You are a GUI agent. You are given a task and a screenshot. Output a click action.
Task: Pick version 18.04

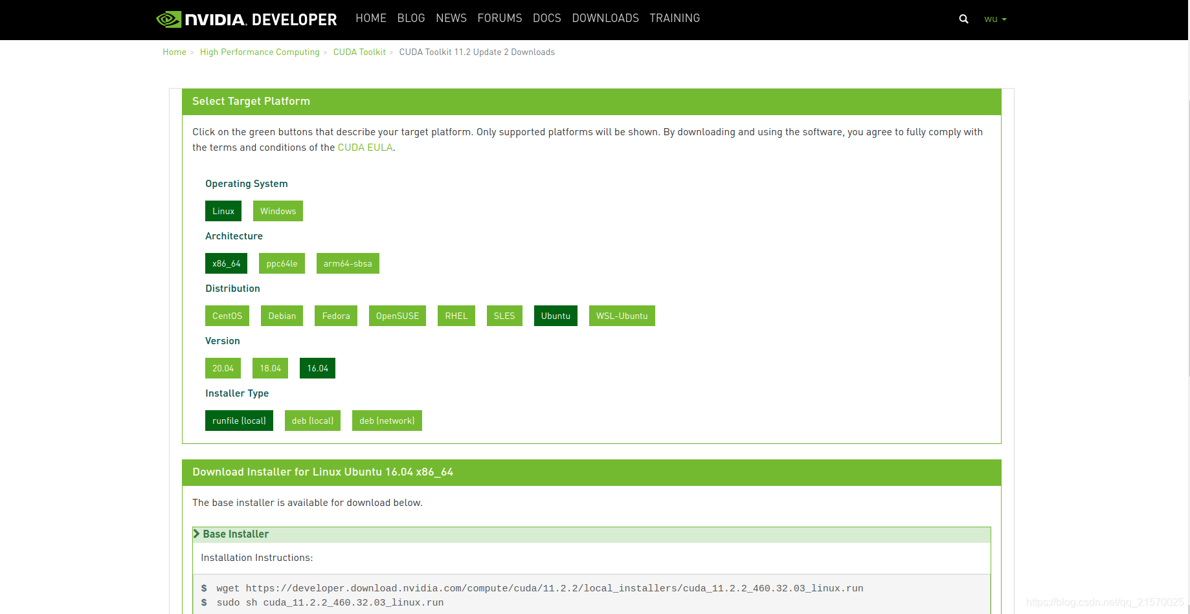270,368
